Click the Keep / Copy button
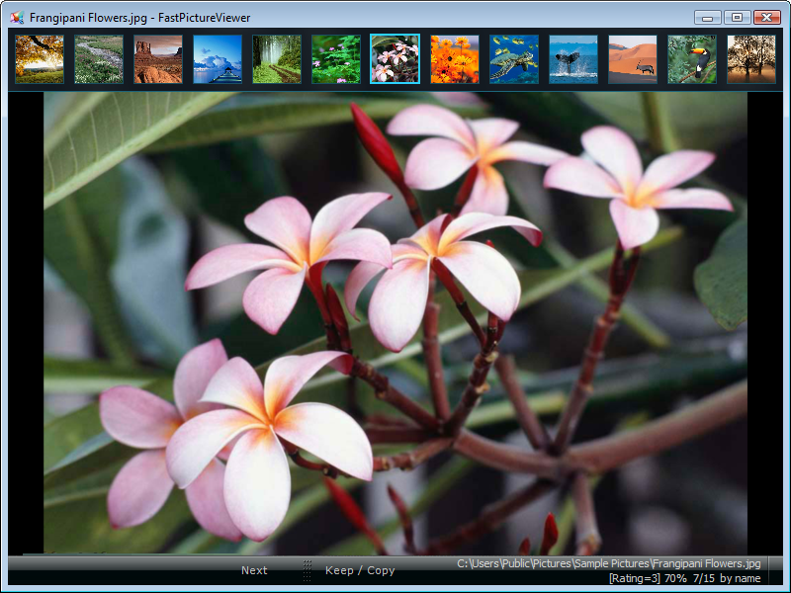The image size is (791, 593). [x=360, y=570]
